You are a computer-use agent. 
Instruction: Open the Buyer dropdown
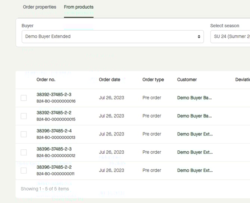pyautogui.click(x=112, y=37)
